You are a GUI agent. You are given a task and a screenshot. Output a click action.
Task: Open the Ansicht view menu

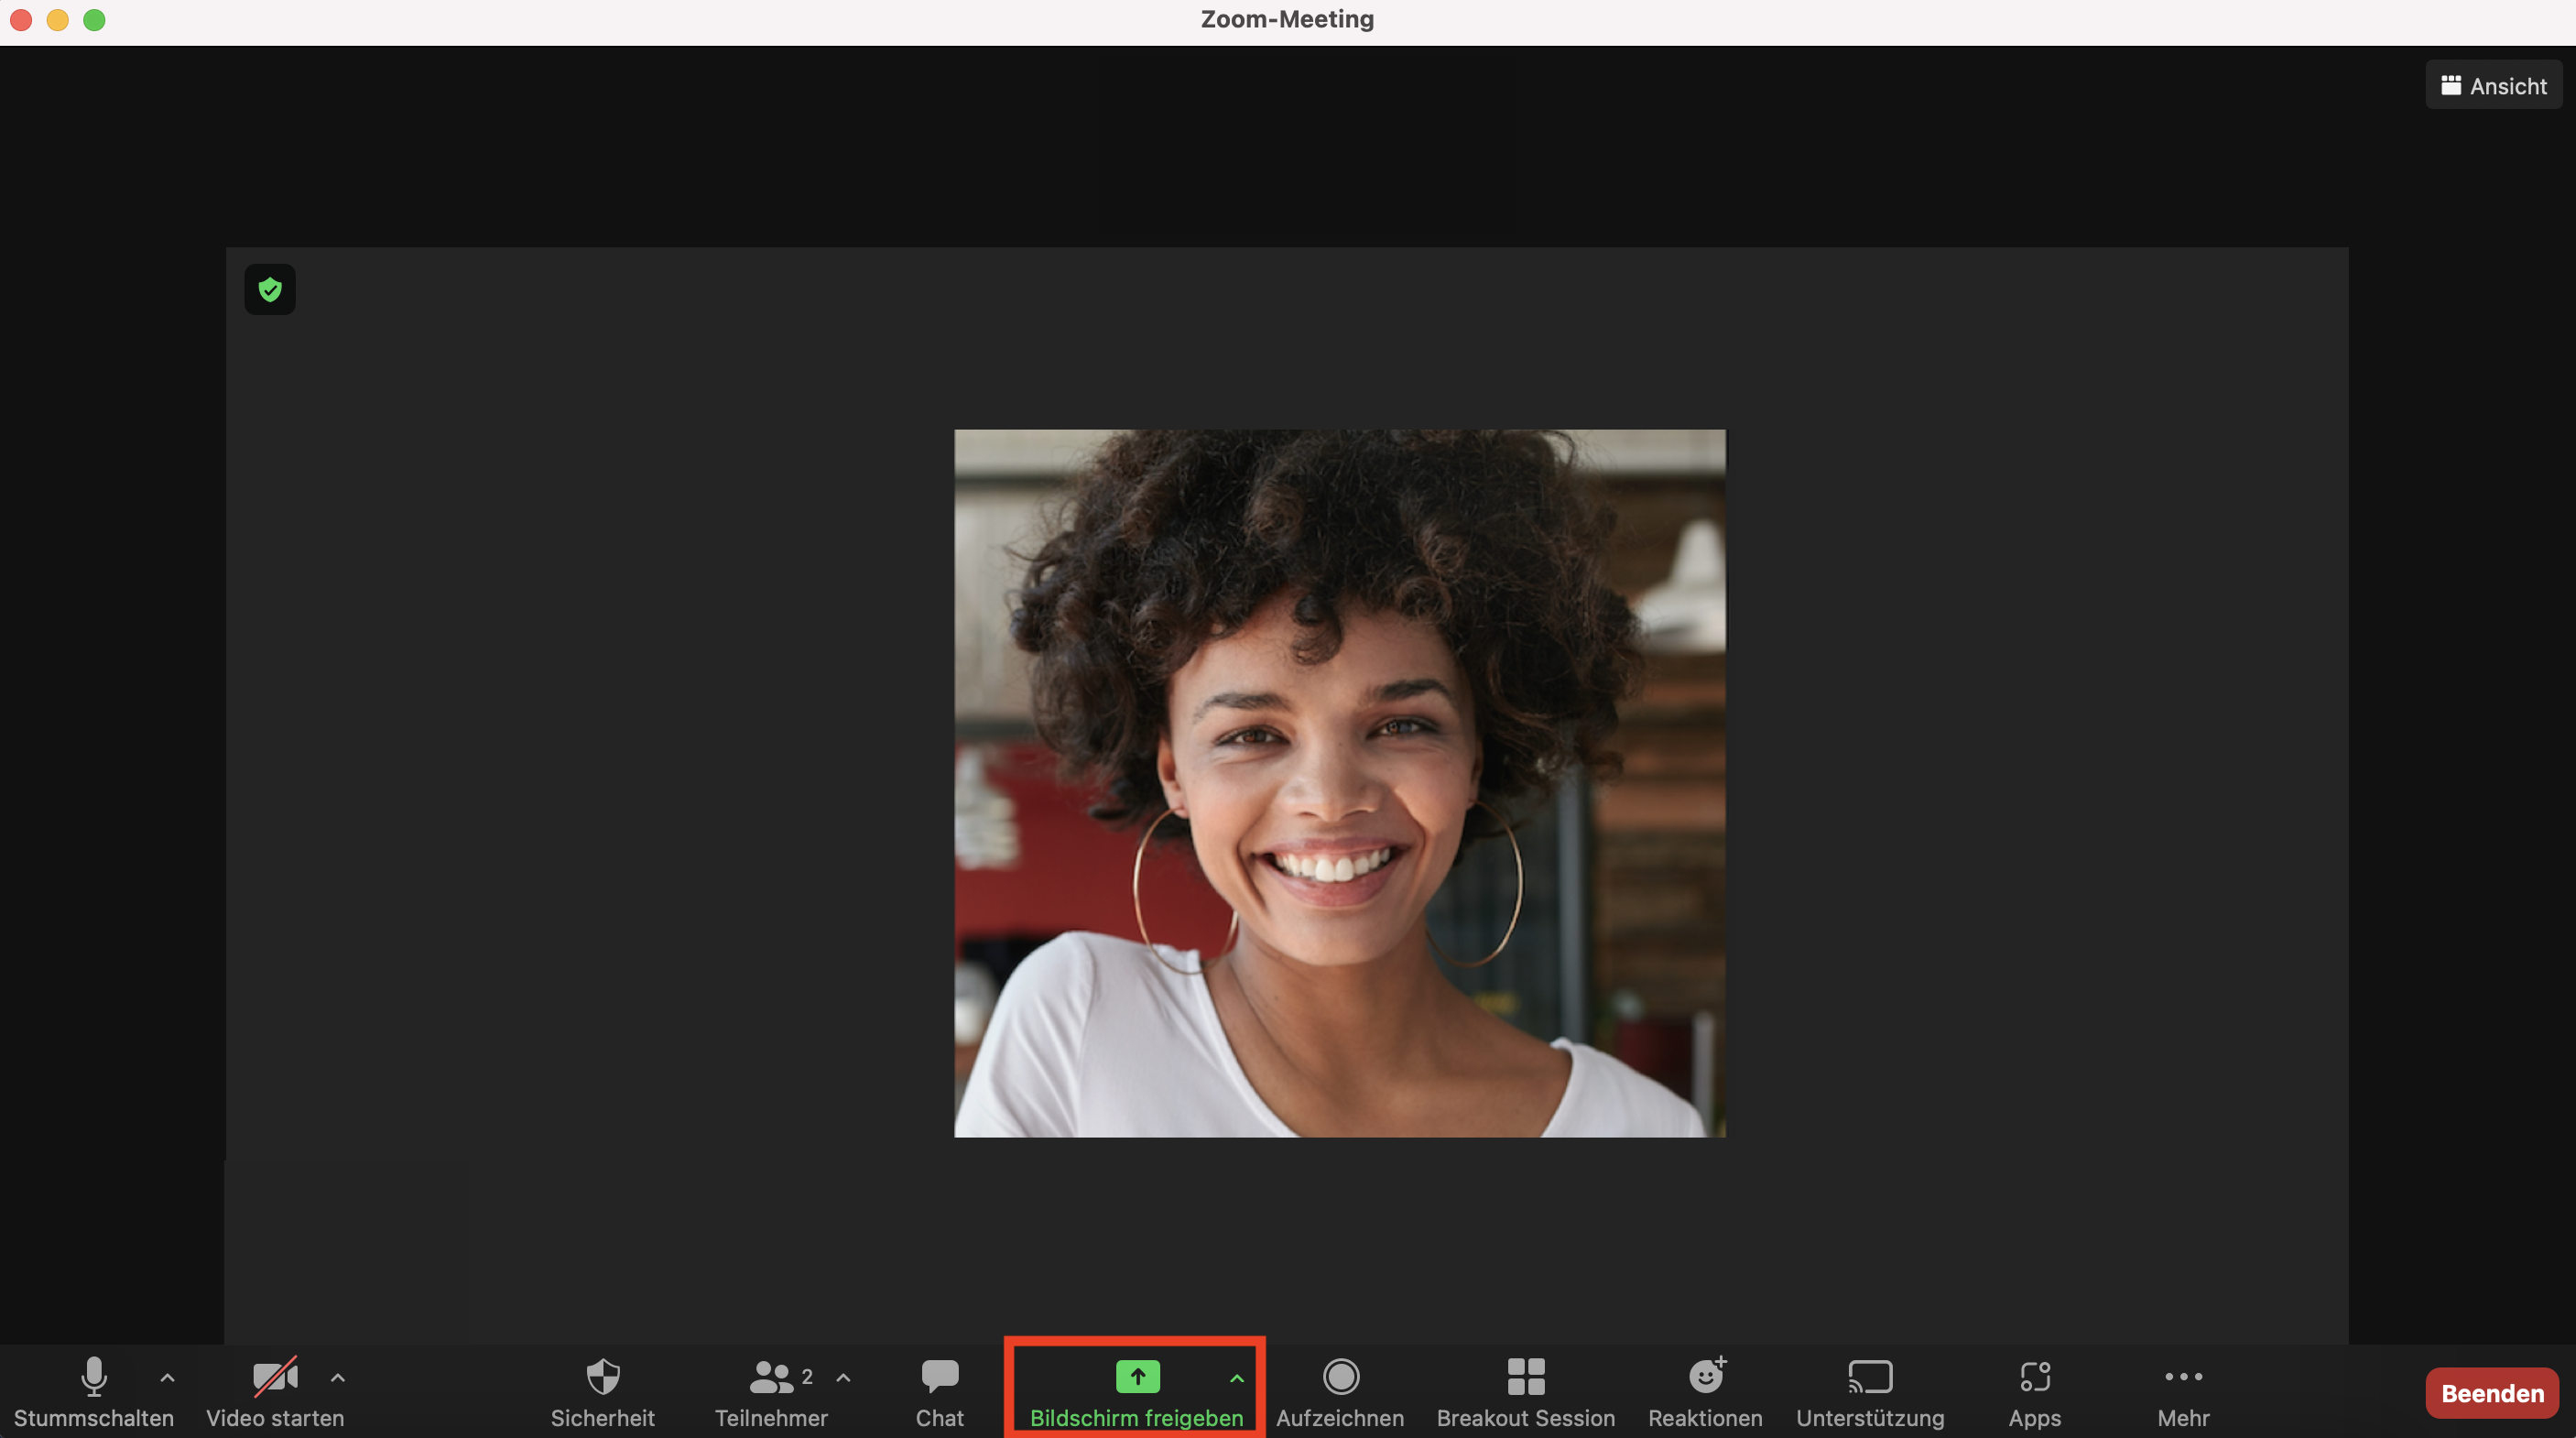(2494, 86)
